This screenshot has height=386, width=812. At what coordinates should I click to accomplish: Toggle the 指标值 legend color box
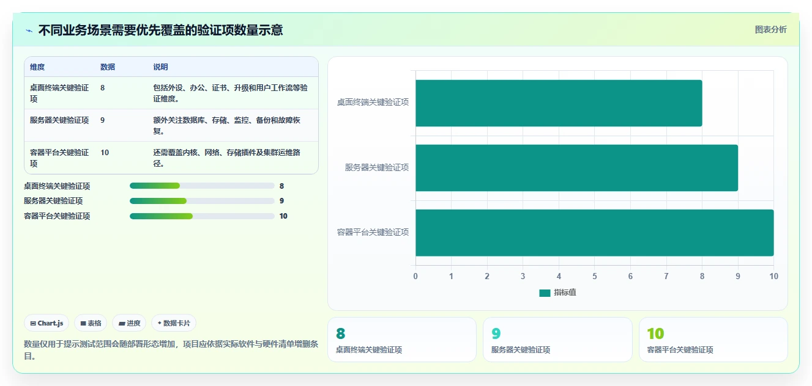(x=545, y=293)
